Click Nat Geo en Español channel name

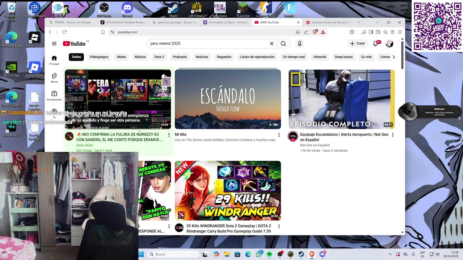coord(315,145)
